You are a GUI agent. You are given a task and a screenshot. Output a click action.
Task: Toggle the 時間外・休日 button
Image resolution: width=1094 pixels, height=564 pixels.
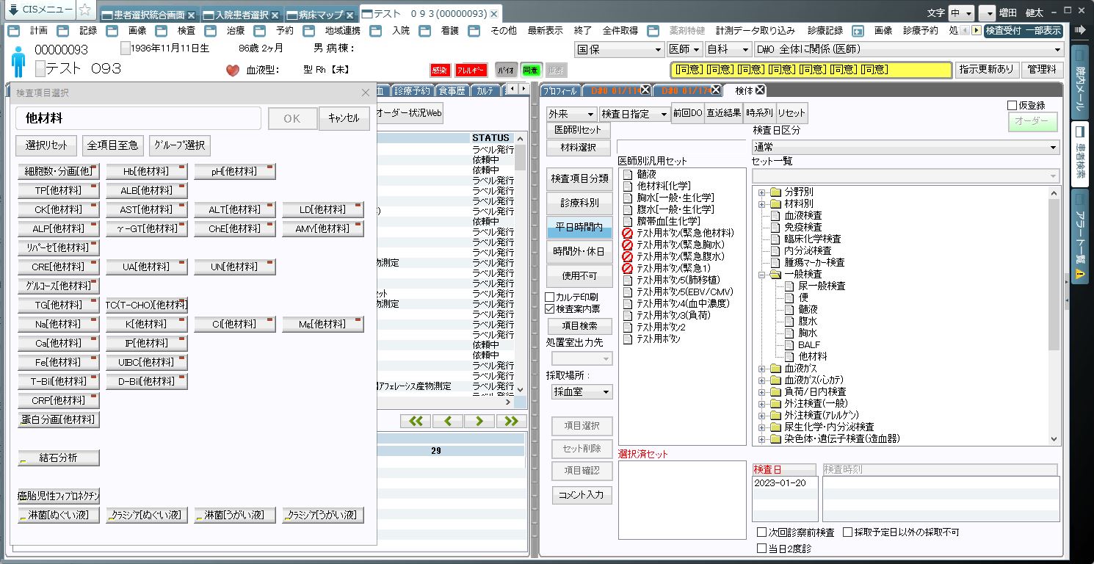579,251
